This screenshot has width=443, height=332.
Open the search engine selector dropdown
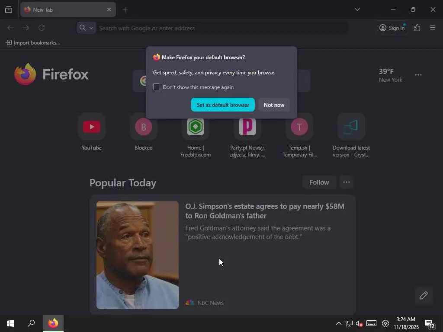tap(86, 28)
